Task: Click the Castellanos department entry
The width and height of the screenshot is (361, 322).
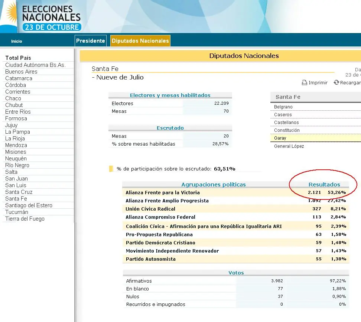Action: pos(286,123)
